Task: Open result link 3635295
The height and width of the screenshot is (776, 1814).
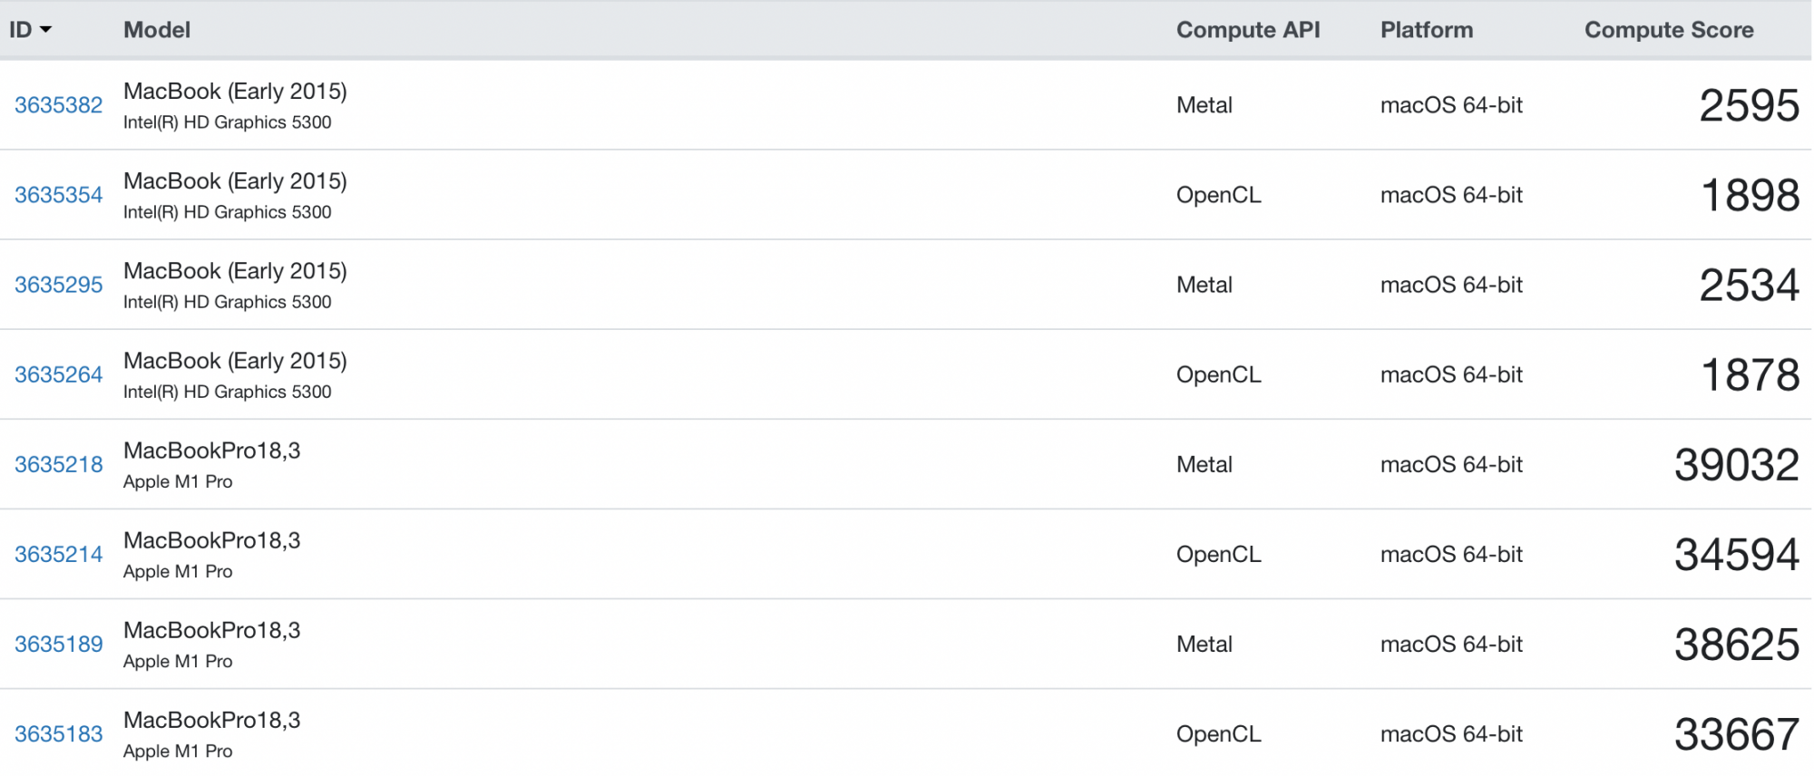Action: [59, 285]
